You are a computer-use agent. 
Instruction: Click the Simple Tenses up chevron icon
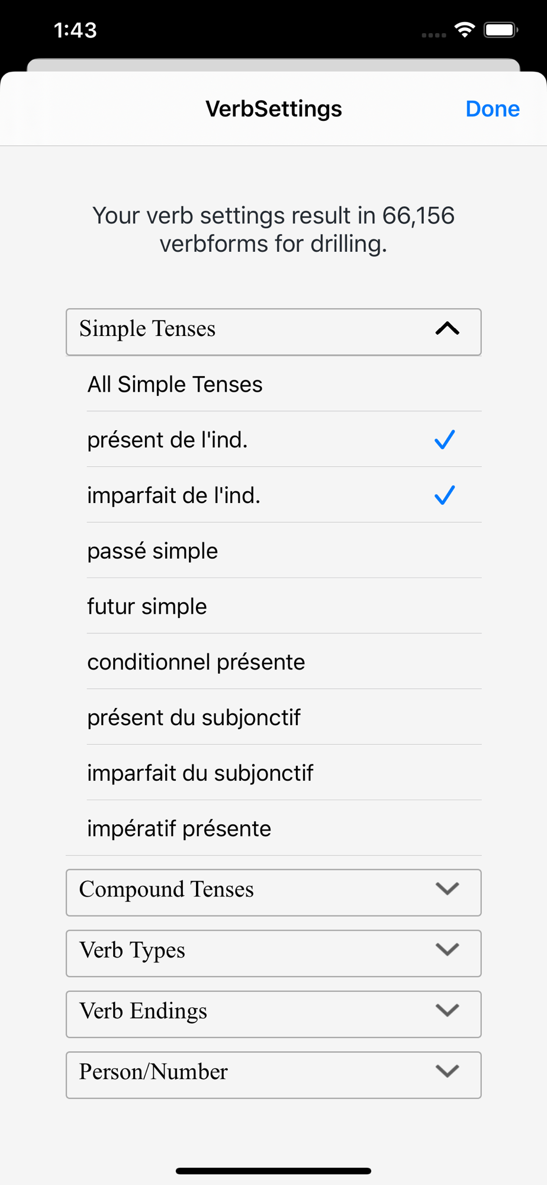pos(447,329)
